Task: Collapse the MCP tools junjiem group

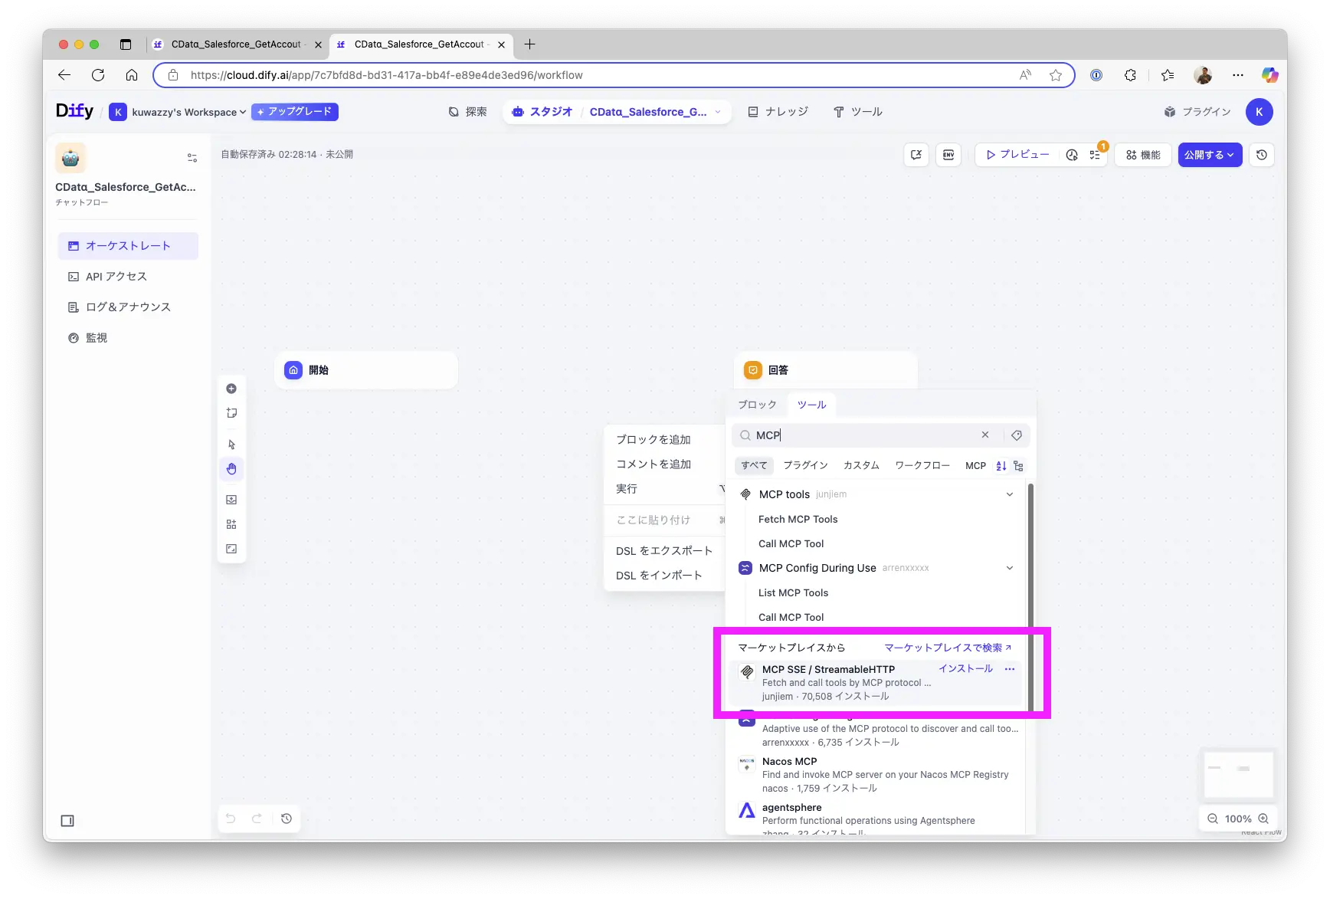Action: click(x=1010, y=494)
